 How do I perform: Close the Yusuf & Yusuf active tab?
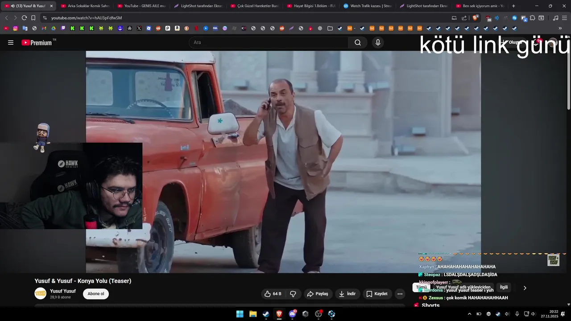pos(51,6)
